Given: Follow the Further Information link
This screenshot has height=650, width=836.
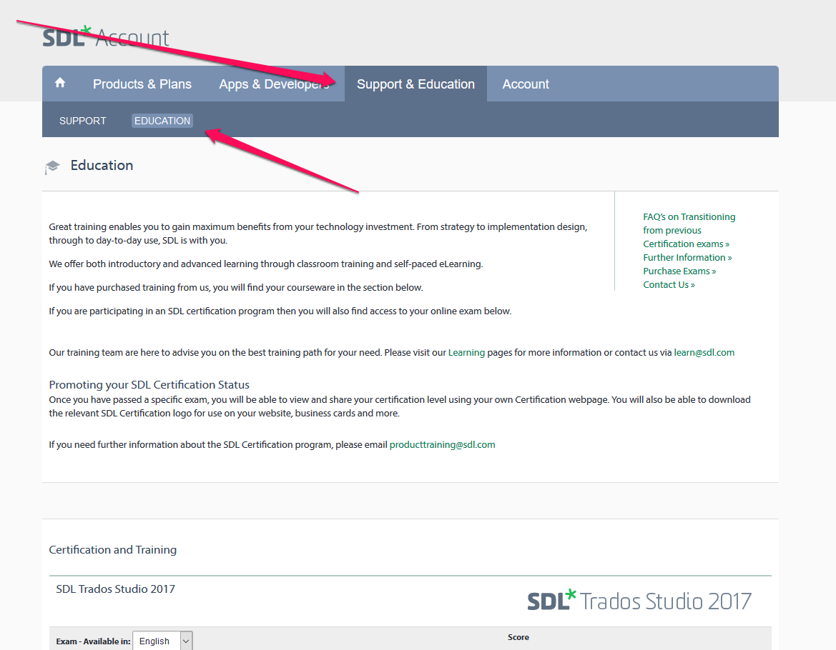Looking at the screenshot, I should click(687, 258).
